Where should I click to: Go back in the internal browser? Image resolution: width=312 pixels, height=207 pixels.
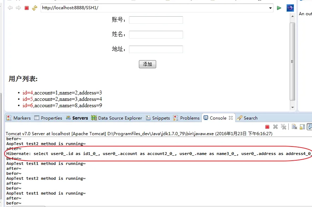click(10, 8)
